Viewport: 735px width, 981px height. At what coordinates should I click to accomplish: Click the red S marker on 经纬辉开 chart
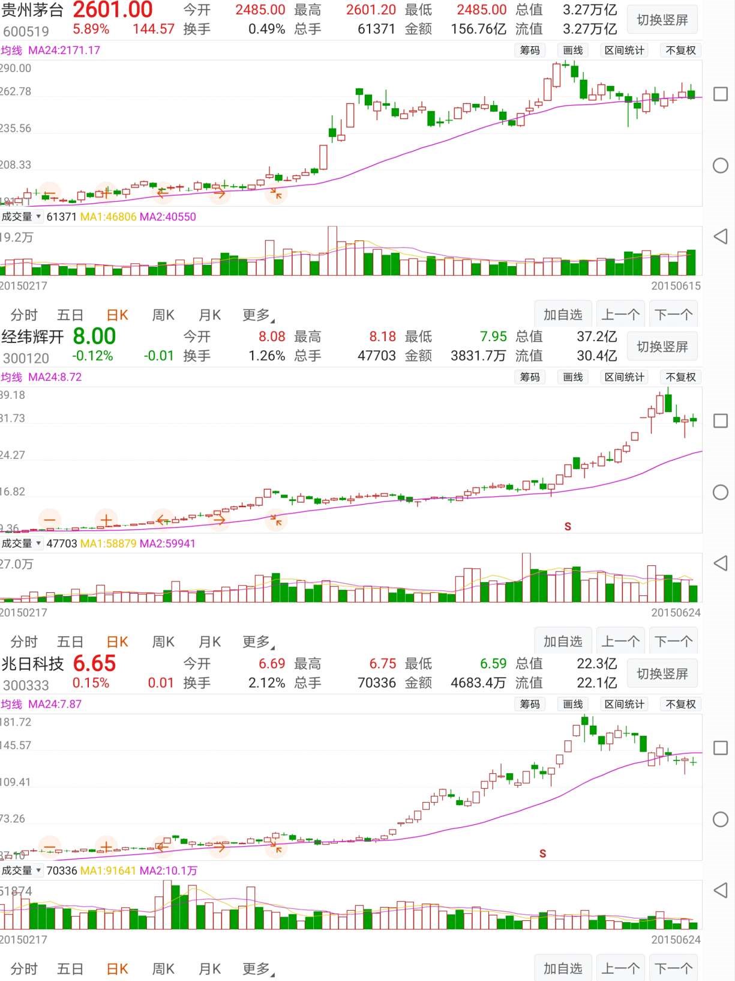click(568, 526)
